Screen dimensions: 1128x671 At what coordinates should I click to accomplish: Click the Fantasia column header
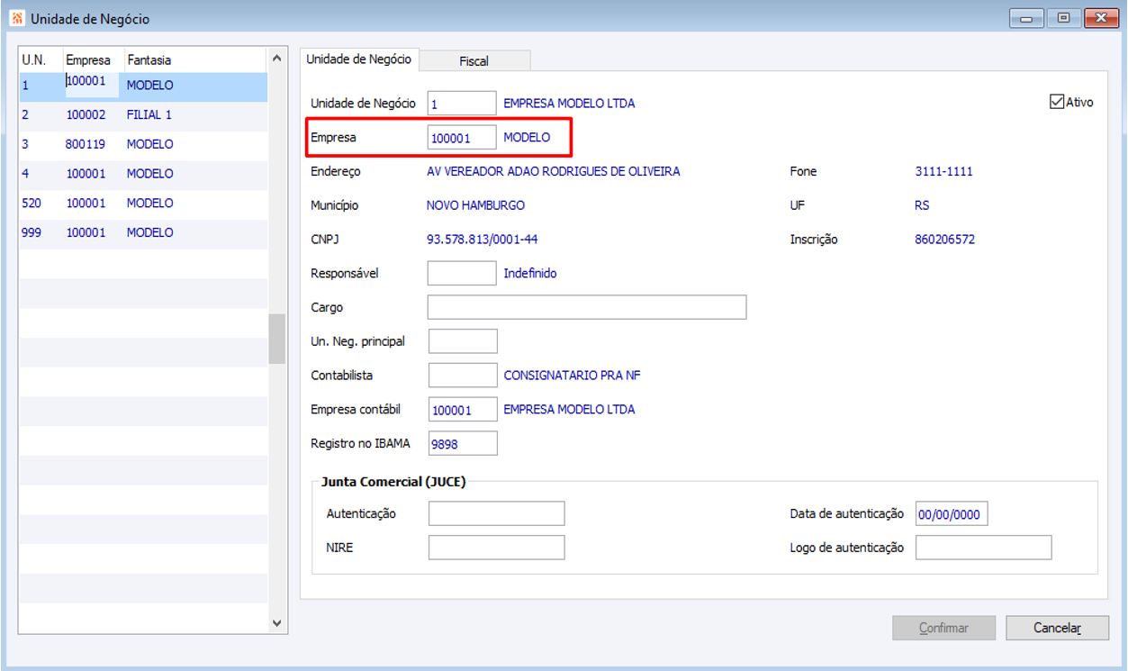tap(194, 59)
